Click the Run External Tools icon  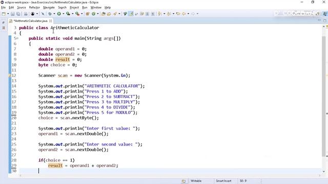(x=77, y=14)
